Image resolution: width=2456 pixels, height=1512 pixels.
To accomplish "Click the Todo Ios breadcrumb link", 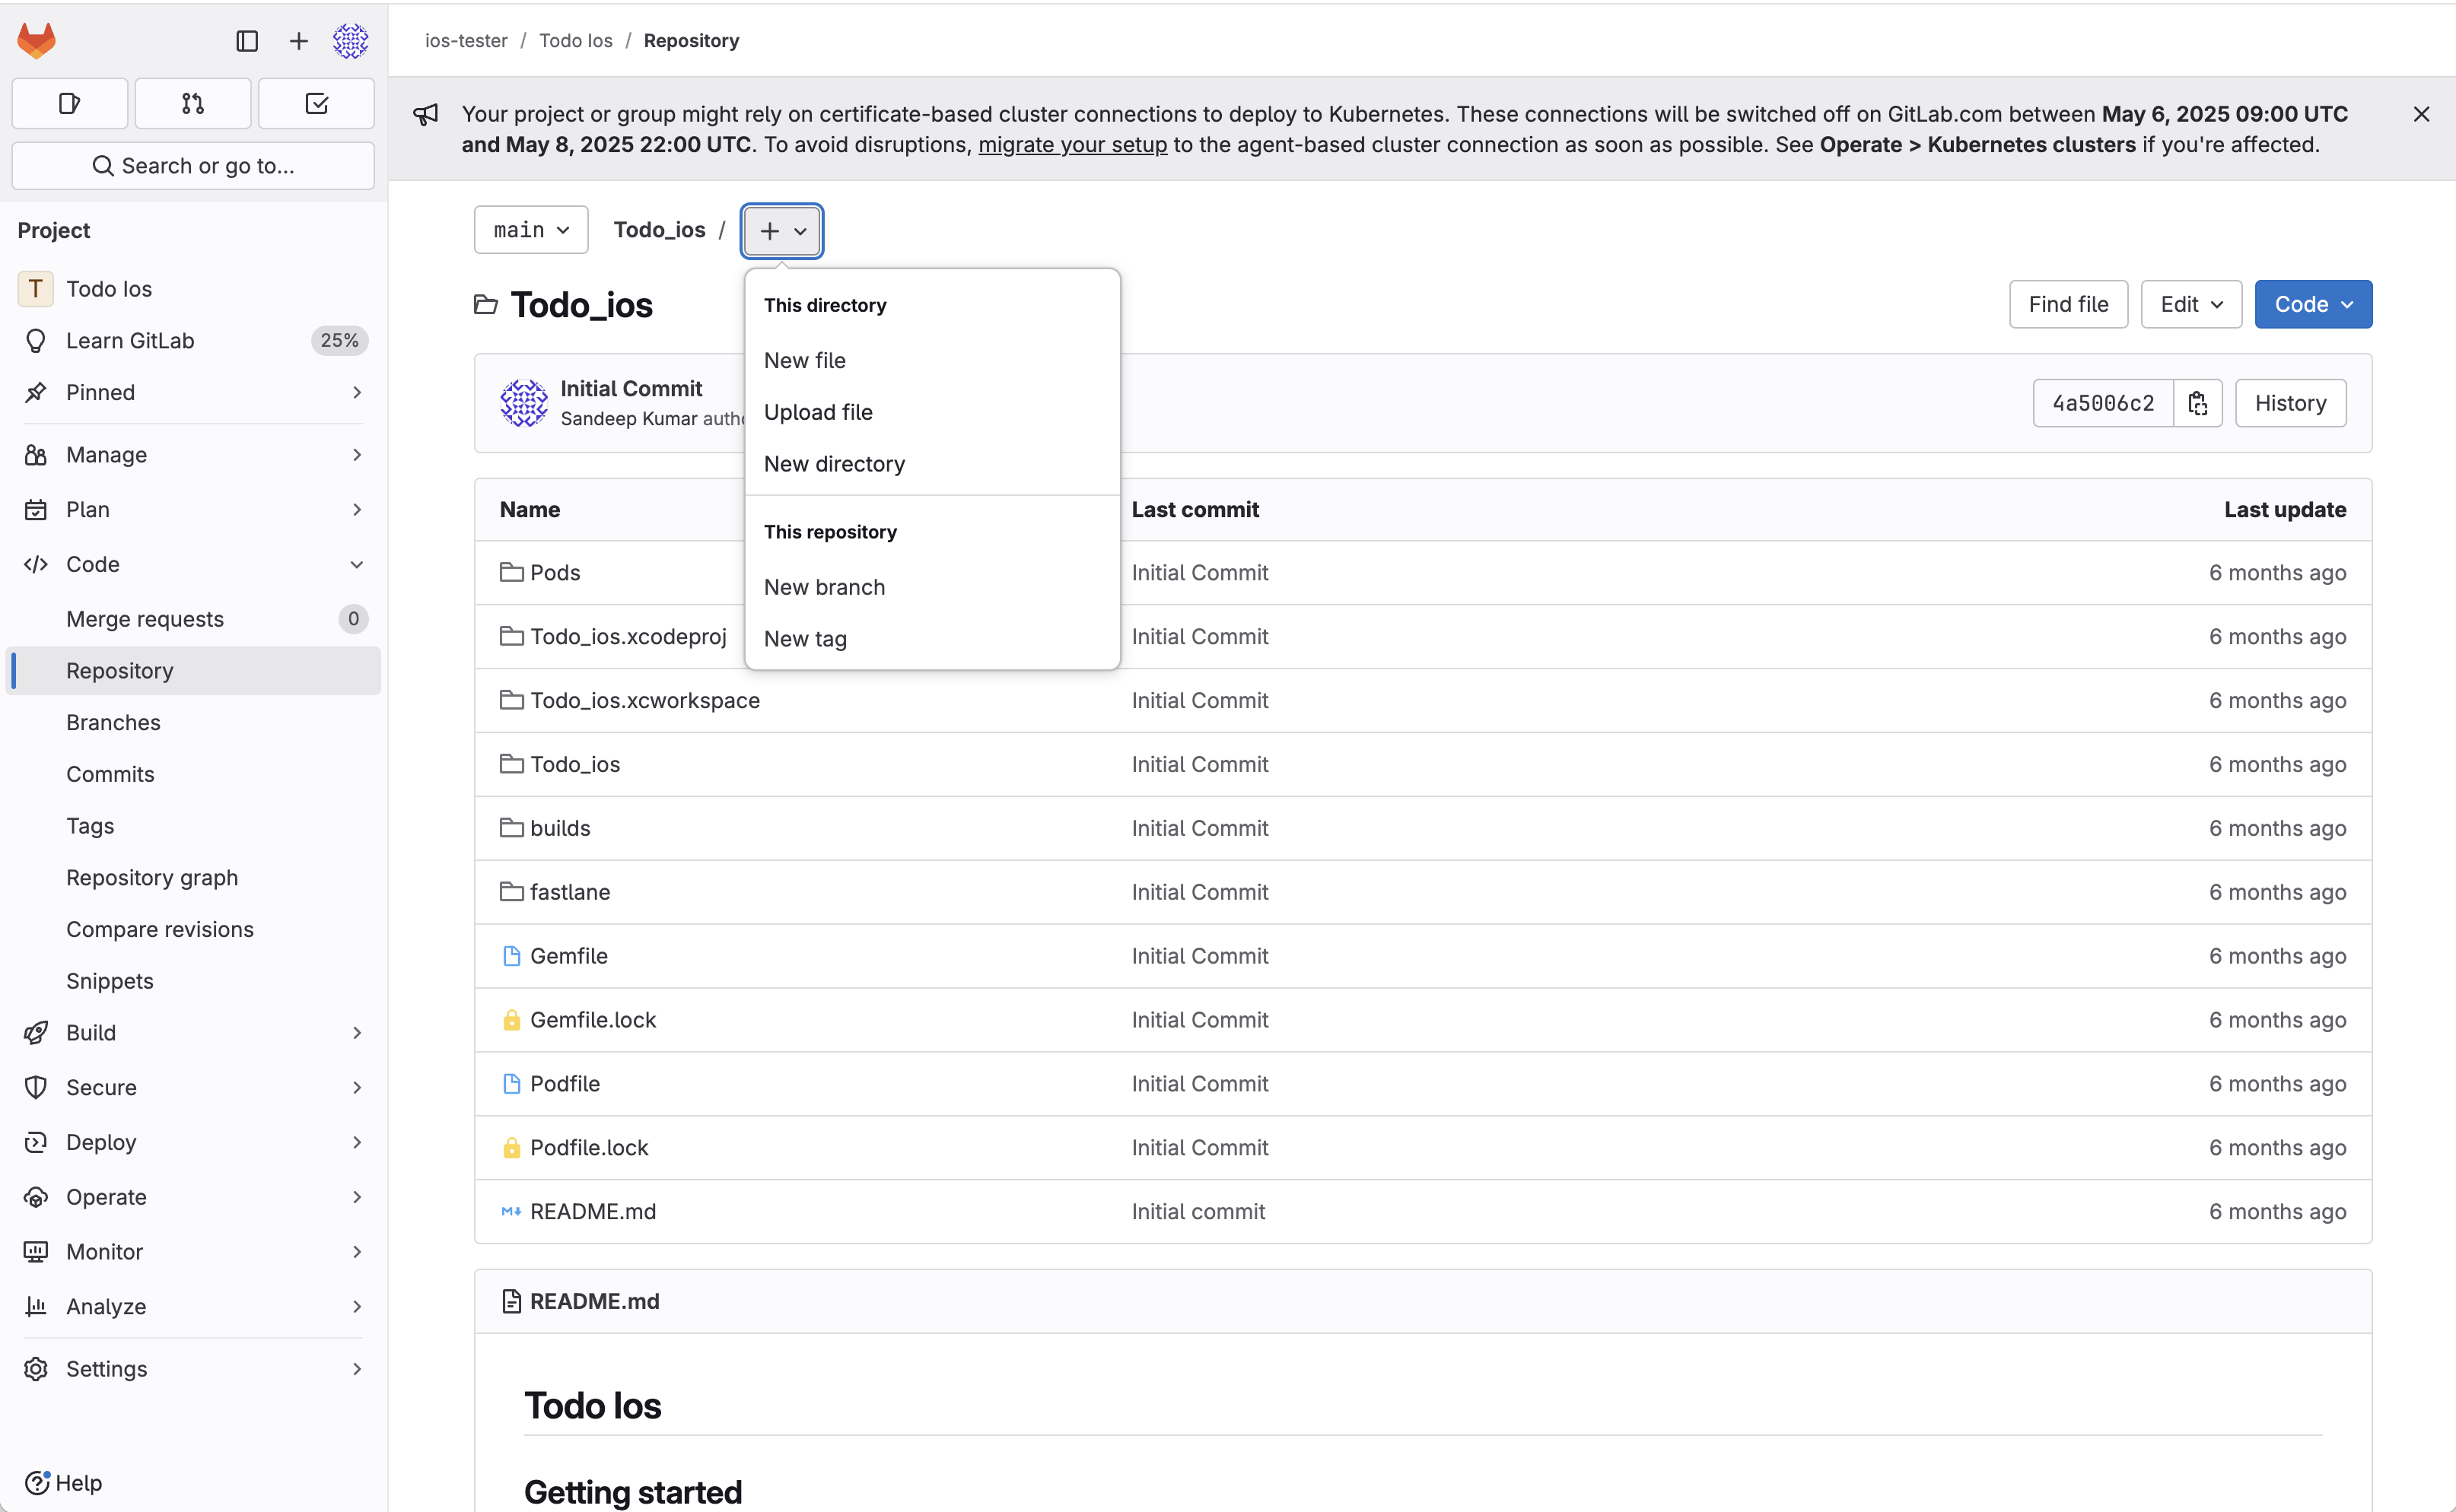I will [575, 40].
